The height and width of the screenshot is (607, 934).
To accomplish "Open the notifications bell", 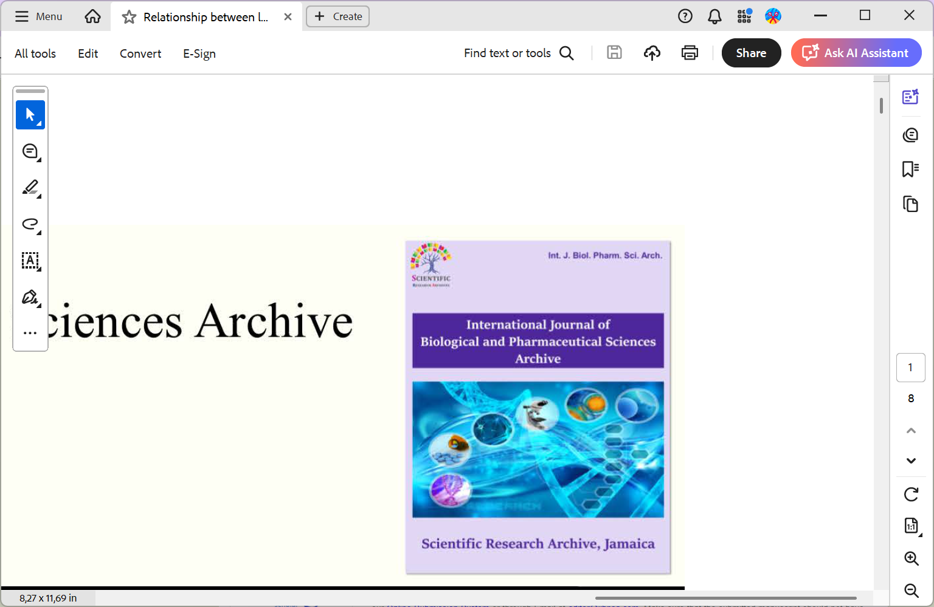I will point(715,16).
